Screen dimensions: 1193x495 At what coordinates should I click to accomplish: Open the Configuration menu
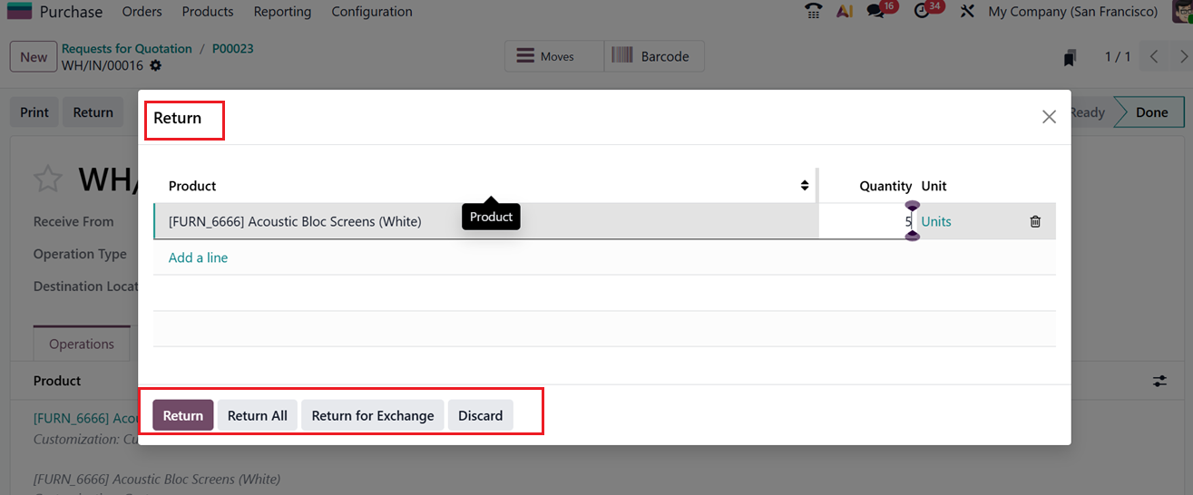click(x=372, y=12)
